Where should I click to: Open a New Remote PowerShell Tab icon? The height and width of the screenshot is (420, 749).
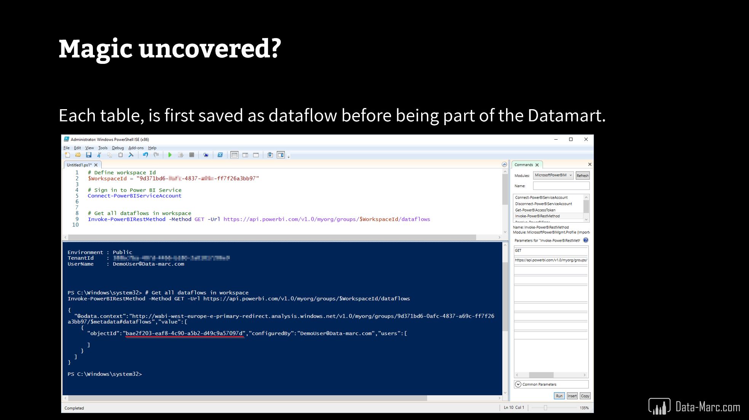(206, 155)
